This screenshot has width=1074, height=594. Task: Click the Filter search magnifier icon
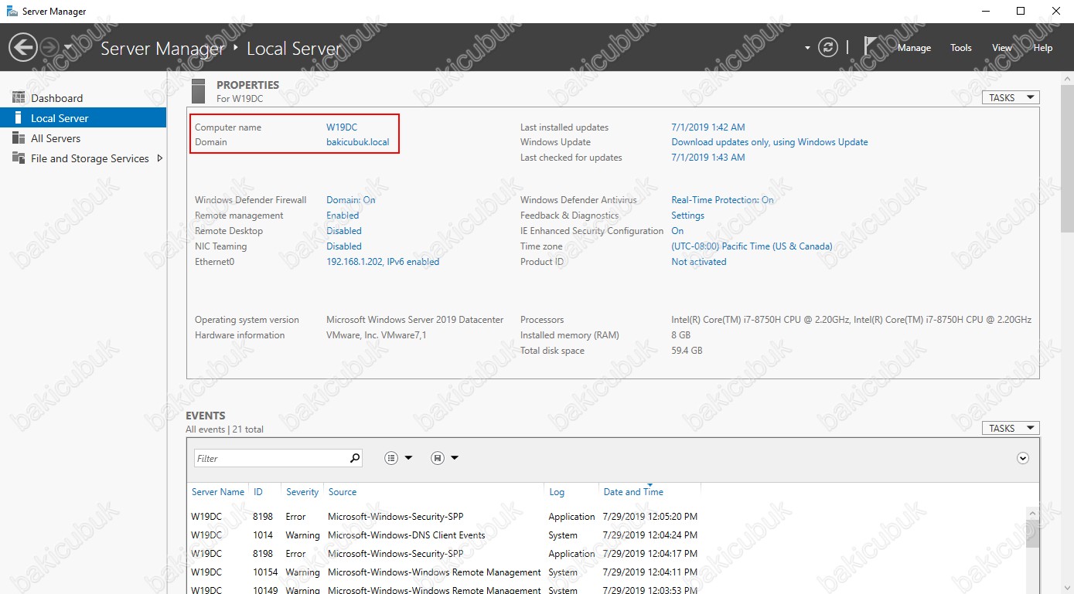click(355, 458)
